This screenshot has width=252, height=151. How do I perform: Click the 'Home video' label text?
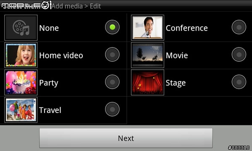(x=61, y=55)
